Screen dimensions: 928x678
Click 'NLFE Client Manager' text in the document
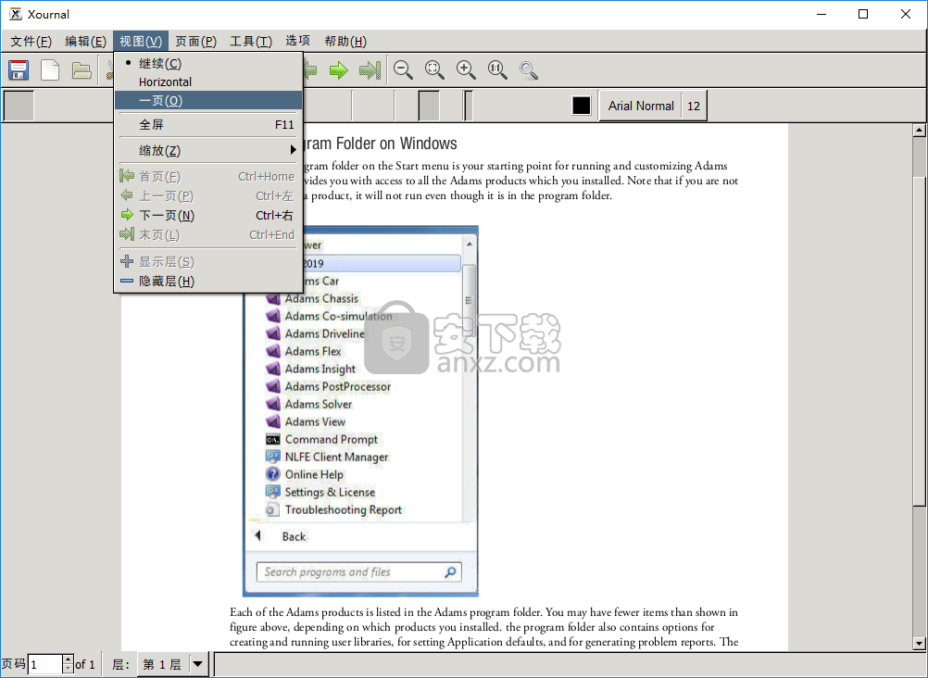pyautogui.click(x=336, y=458)
